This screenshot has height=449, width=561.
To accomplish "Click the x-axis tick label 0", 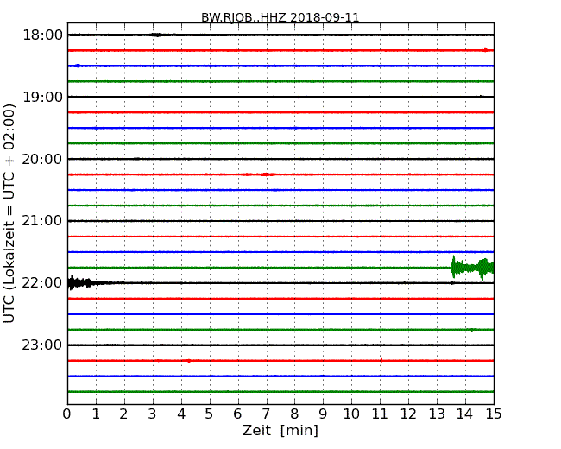I will pyautogui.click(x=67, y=414).
